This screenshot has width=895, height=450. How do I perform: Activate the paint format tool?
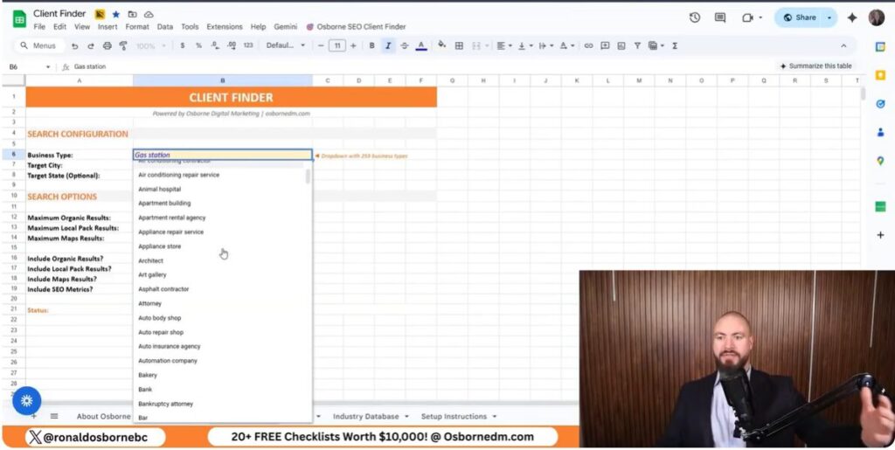[122, 45]
